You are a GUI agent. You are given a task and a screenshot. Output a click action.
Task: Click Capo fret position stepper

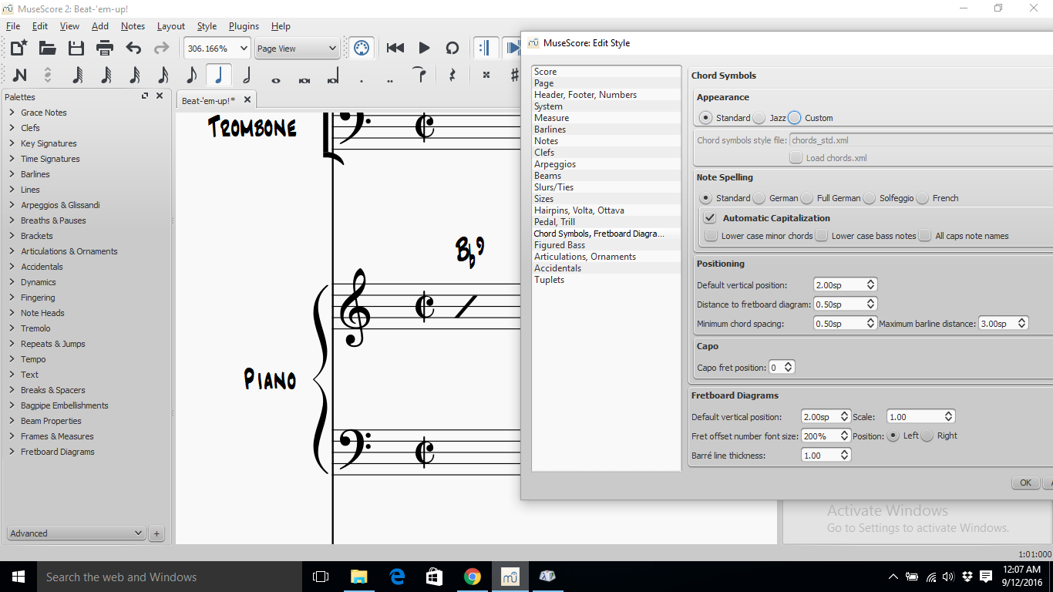(x=788, y=368)
